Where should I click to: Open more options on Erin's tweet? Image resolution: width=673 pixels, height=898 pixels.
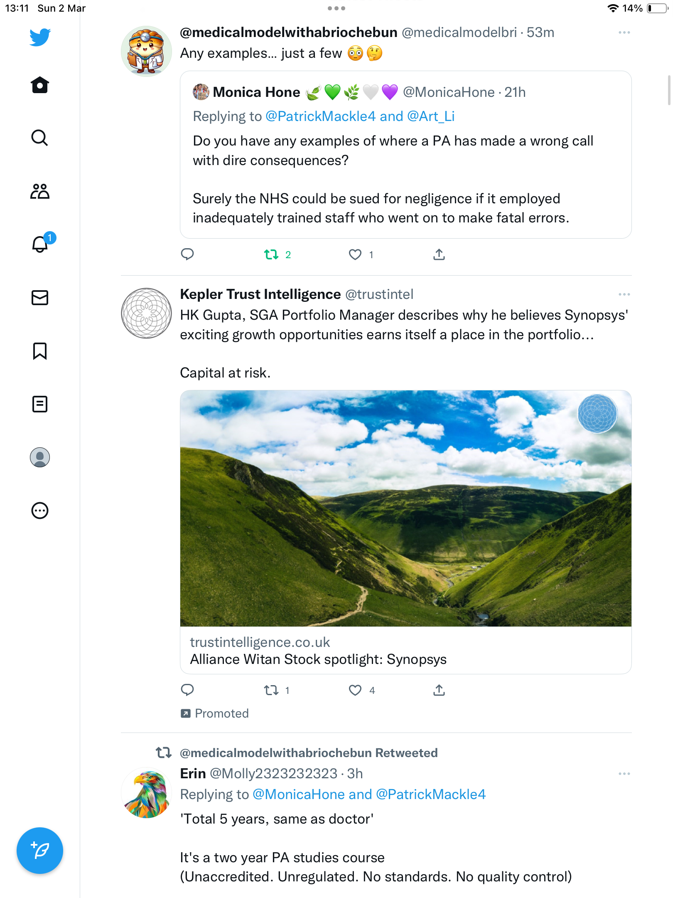click(624, 774)
